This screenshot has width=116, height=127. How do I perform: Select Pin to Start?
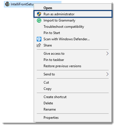pos(73,33)
